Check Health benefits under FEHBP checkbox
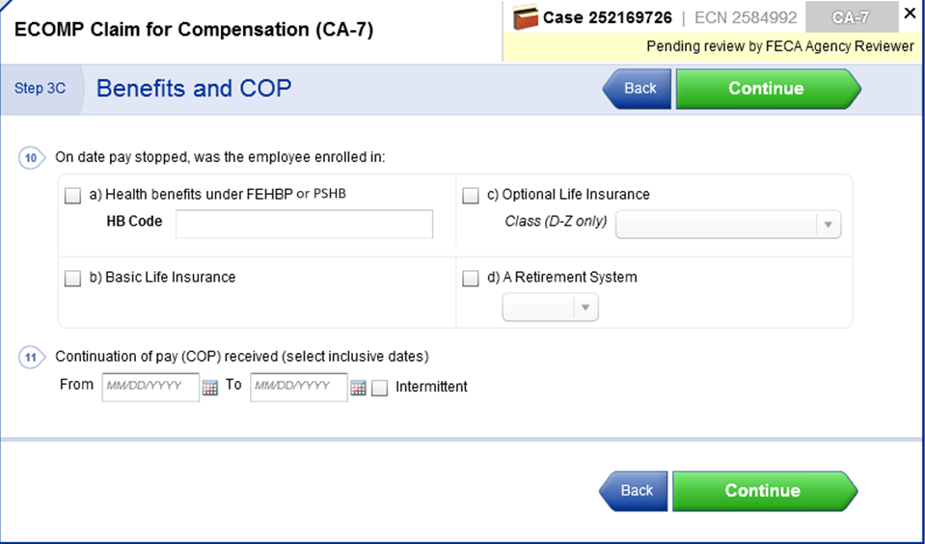 72,196
